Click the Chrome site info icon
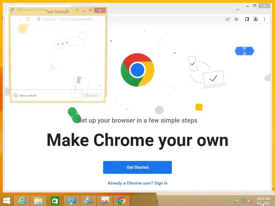This screenshot has height=206, width=275. click(x=39, y=19)
